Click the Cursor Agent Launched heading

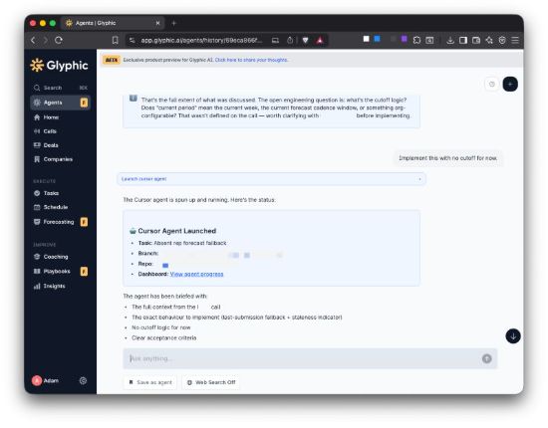tap(176, 231)
